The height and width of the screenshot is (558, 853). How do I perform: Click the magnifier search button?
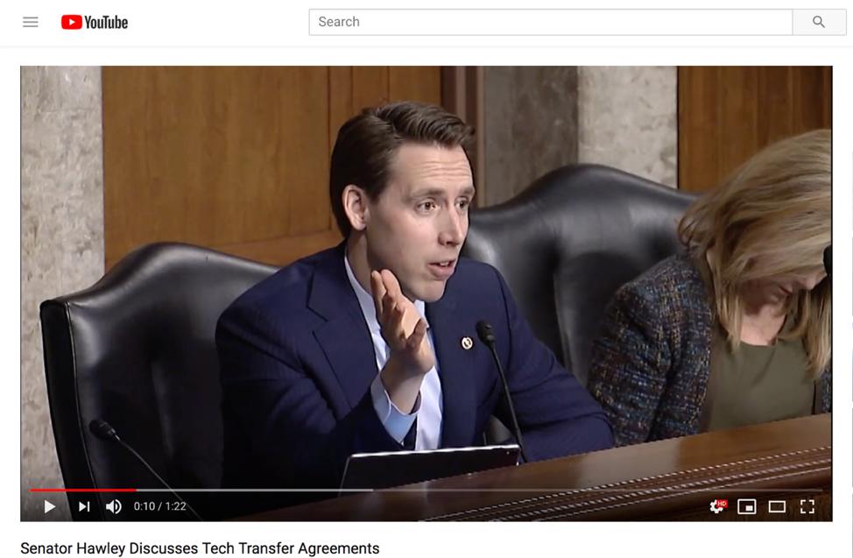818,22
